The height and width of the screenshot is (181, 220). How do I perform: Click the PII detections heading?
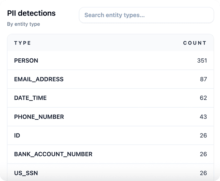point(31,13)
